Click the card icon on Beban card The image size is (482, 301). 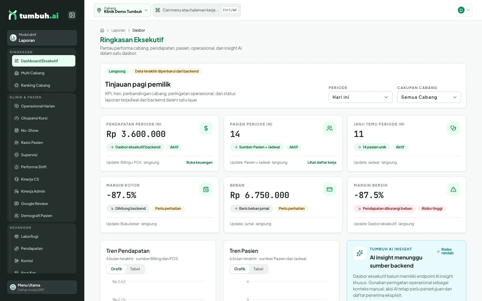330,189
